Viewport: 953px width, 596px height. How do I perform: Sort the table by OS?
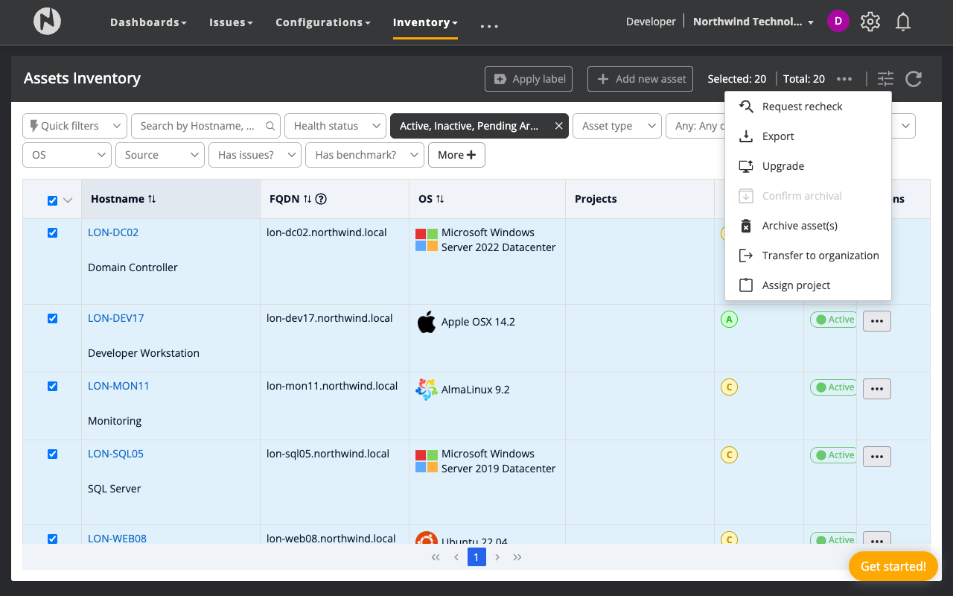pyautogui.click(x=440, y=199)
